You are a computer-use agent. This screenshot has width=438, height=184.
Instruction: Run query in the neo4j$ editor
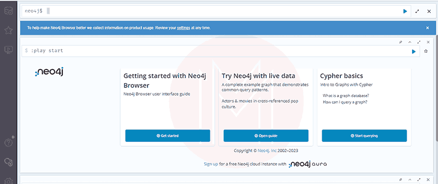405,11
